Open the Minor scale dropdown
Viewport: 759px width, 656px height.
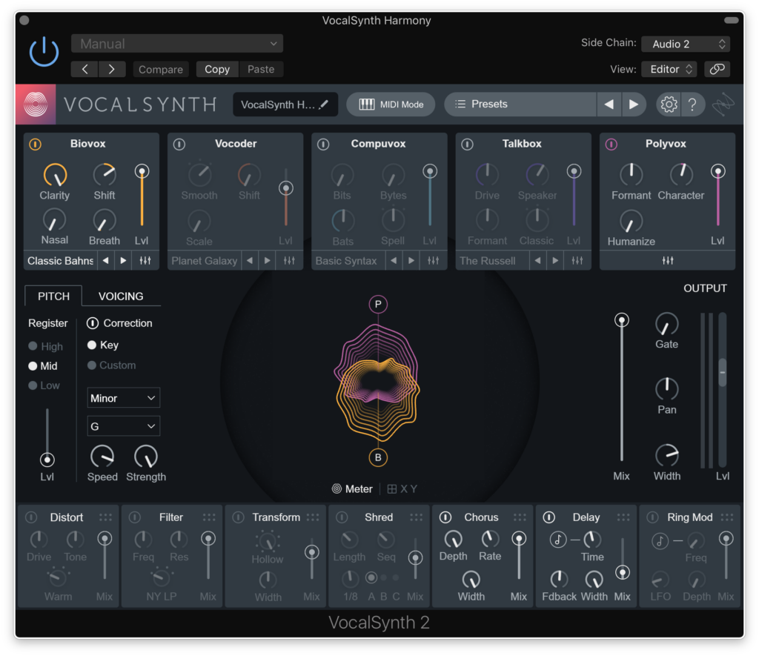coord(123,397)
